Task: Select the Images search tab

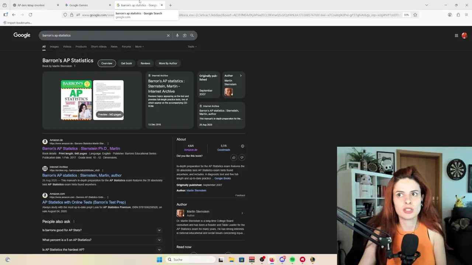Action: pyautogui.click(x=54, y=47)
